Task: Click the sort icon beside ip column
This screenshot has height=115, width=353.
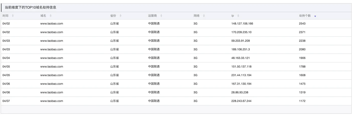Action: pos(238,16)
